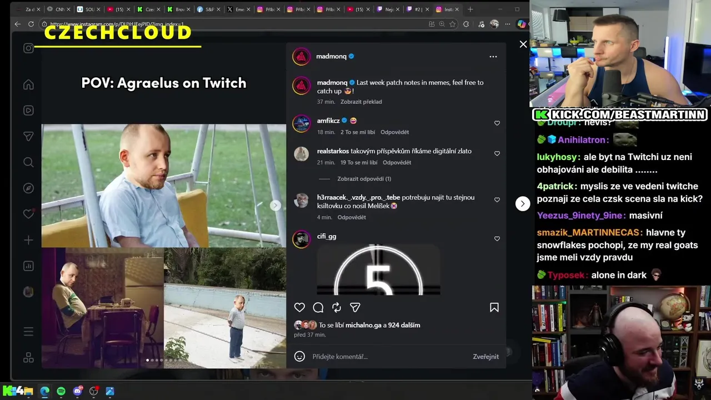The image size is (711, 400).
Task: Click the 'Zveřejnit' publish button
Action: click(x=485, y=357)
